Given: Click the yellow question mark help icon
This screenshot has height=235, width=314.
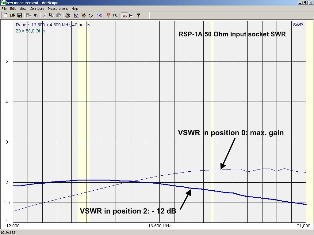Looking at the screenshot, I should [138, 15].
